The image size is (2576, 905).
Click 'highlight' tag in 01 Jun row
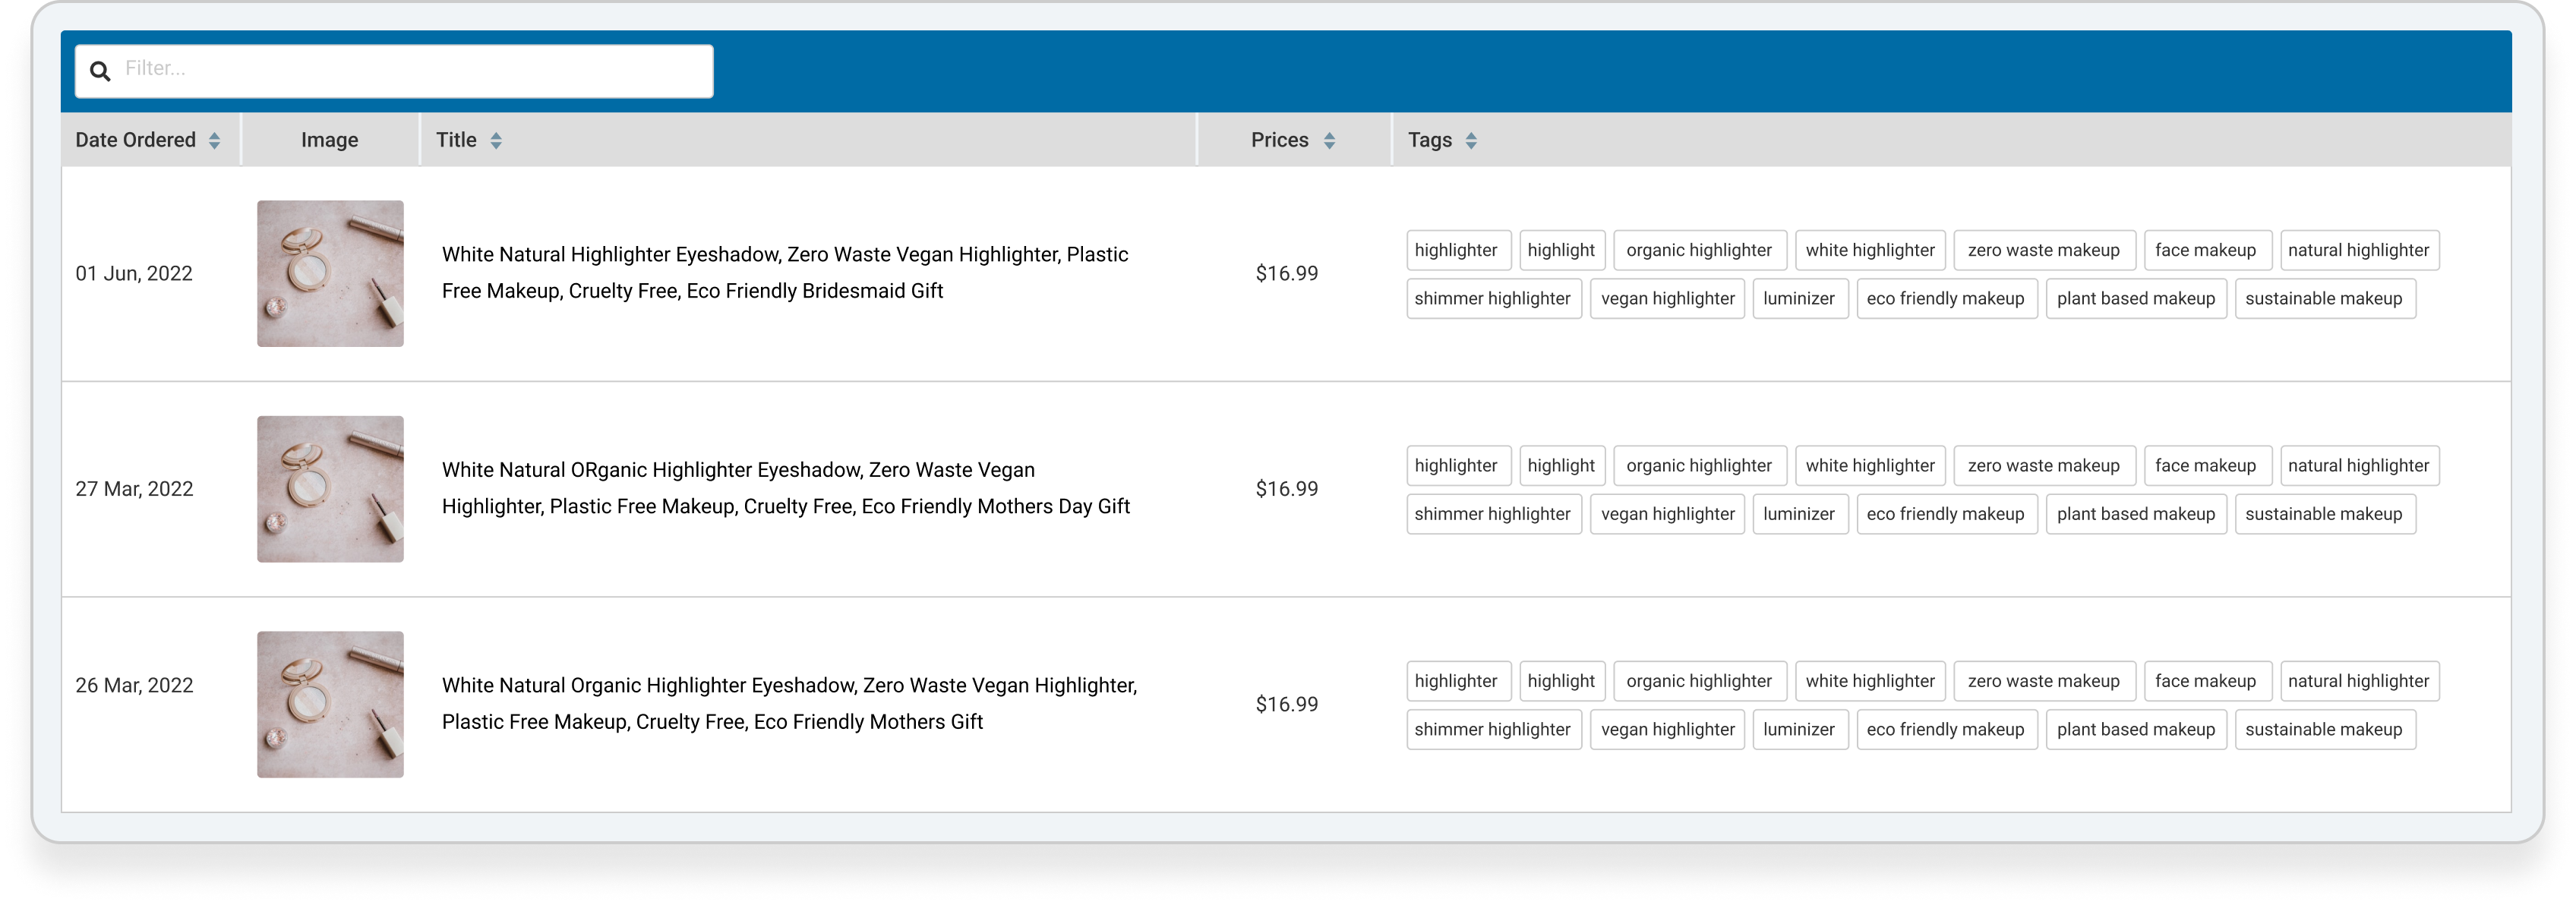[1562, 250]
